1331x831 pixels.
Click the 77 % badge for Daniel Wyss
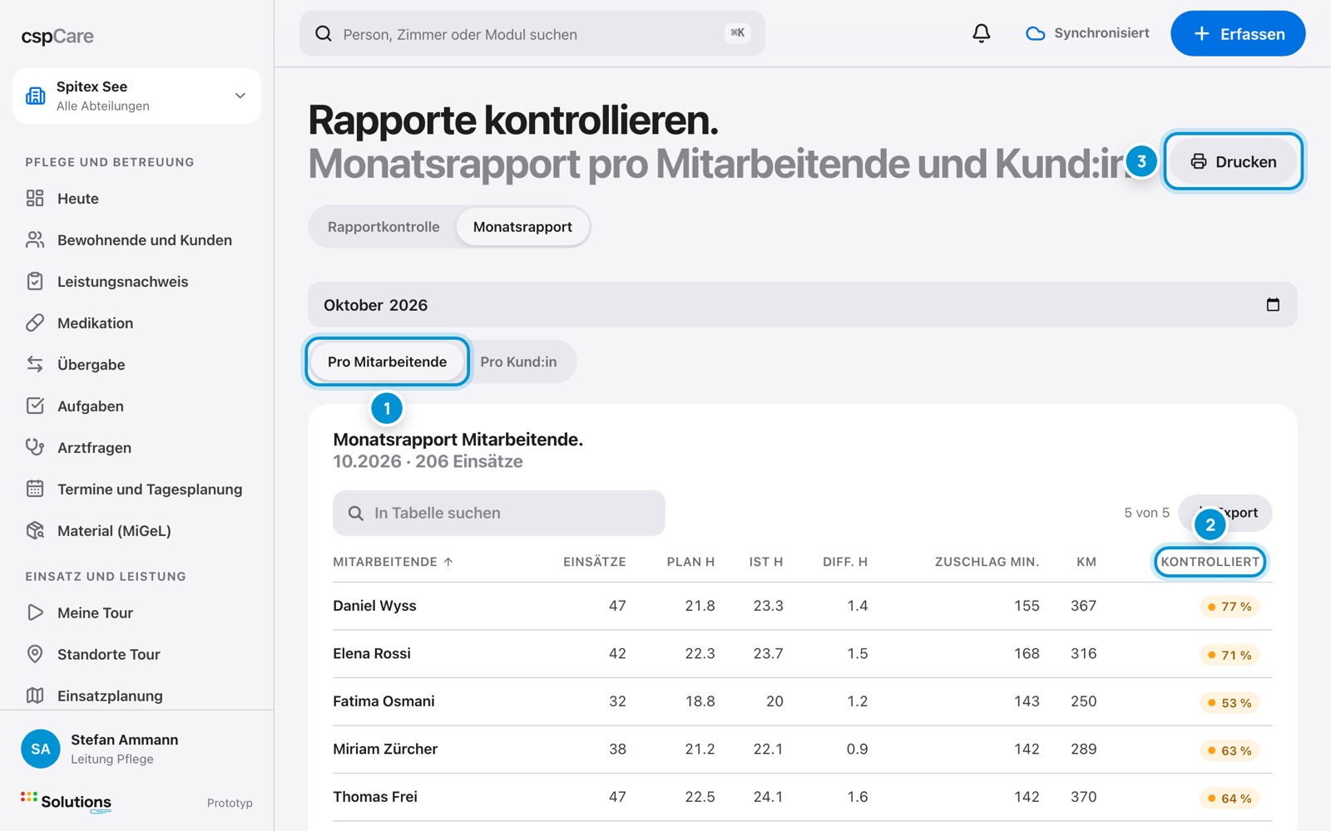click(1230, 607)
